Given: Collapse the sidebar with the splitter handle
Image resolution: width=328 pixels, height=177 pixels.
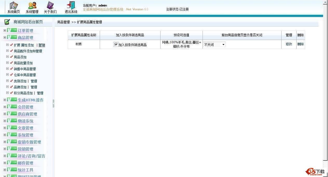Looking at the screenshot, I should (x=53, y=103).
